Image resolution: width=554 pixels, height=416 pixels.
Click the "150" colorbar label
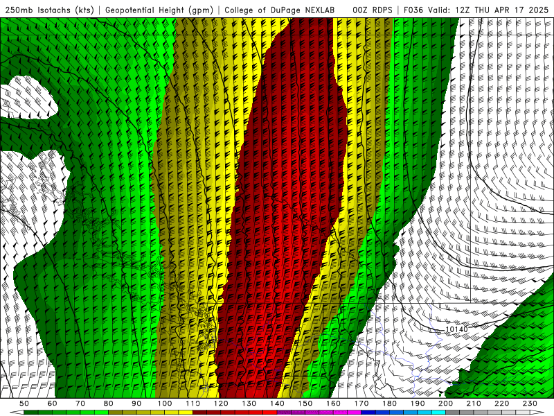(305, 404)
